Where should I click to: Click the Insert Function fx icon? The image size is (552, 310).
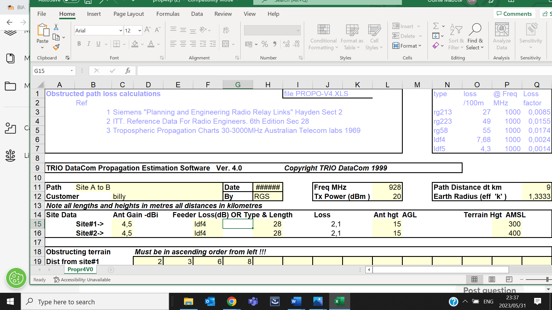click(128, 71)
